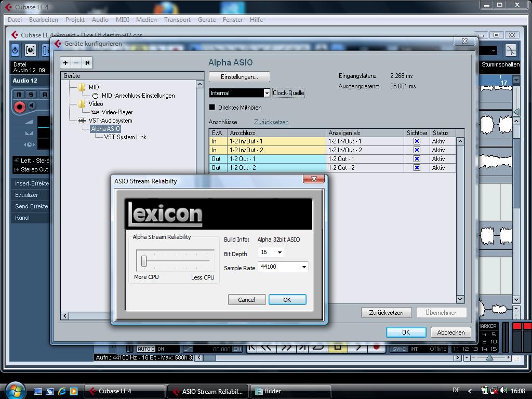The width and height of the screenshot is (532, 399).
Task: Toggle the SYNC button in transport panel
Action: coord(400,349)
